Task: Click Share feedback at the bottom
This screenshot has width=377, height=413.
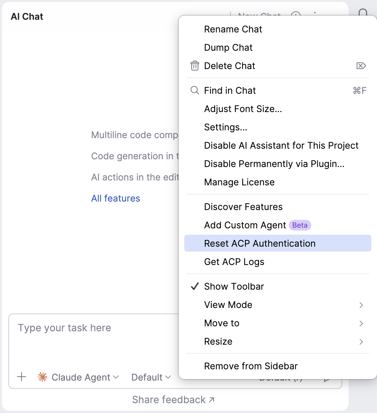Action: [x=173, y=400]
